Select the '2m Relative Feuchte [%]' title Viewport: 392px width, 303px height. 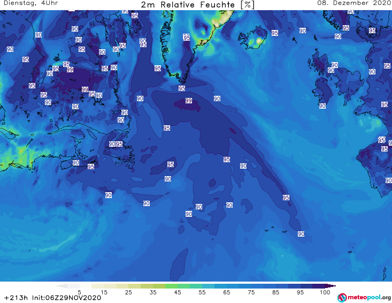tap(198, 5)
